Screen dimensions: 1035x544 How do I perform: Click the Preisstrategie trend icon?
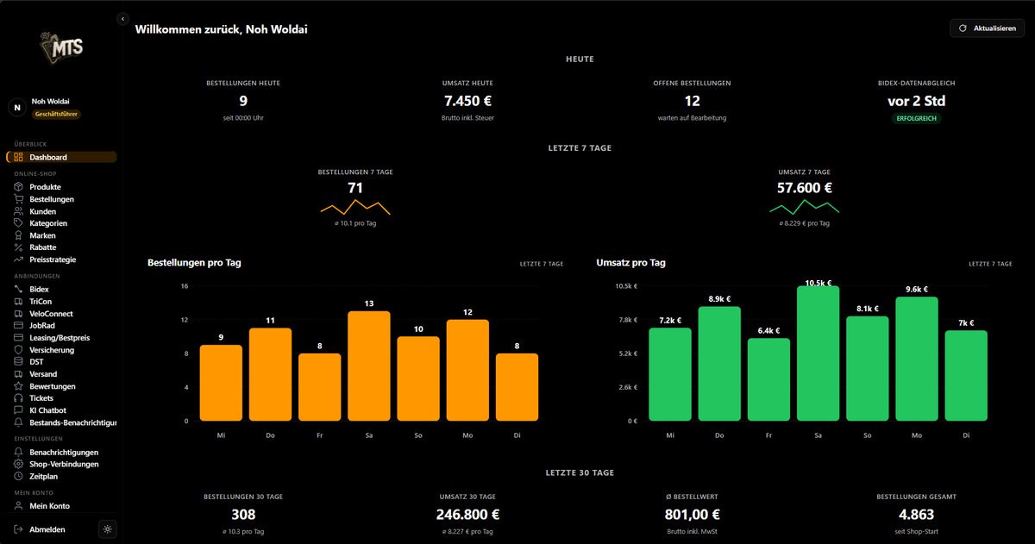point(18,259)
